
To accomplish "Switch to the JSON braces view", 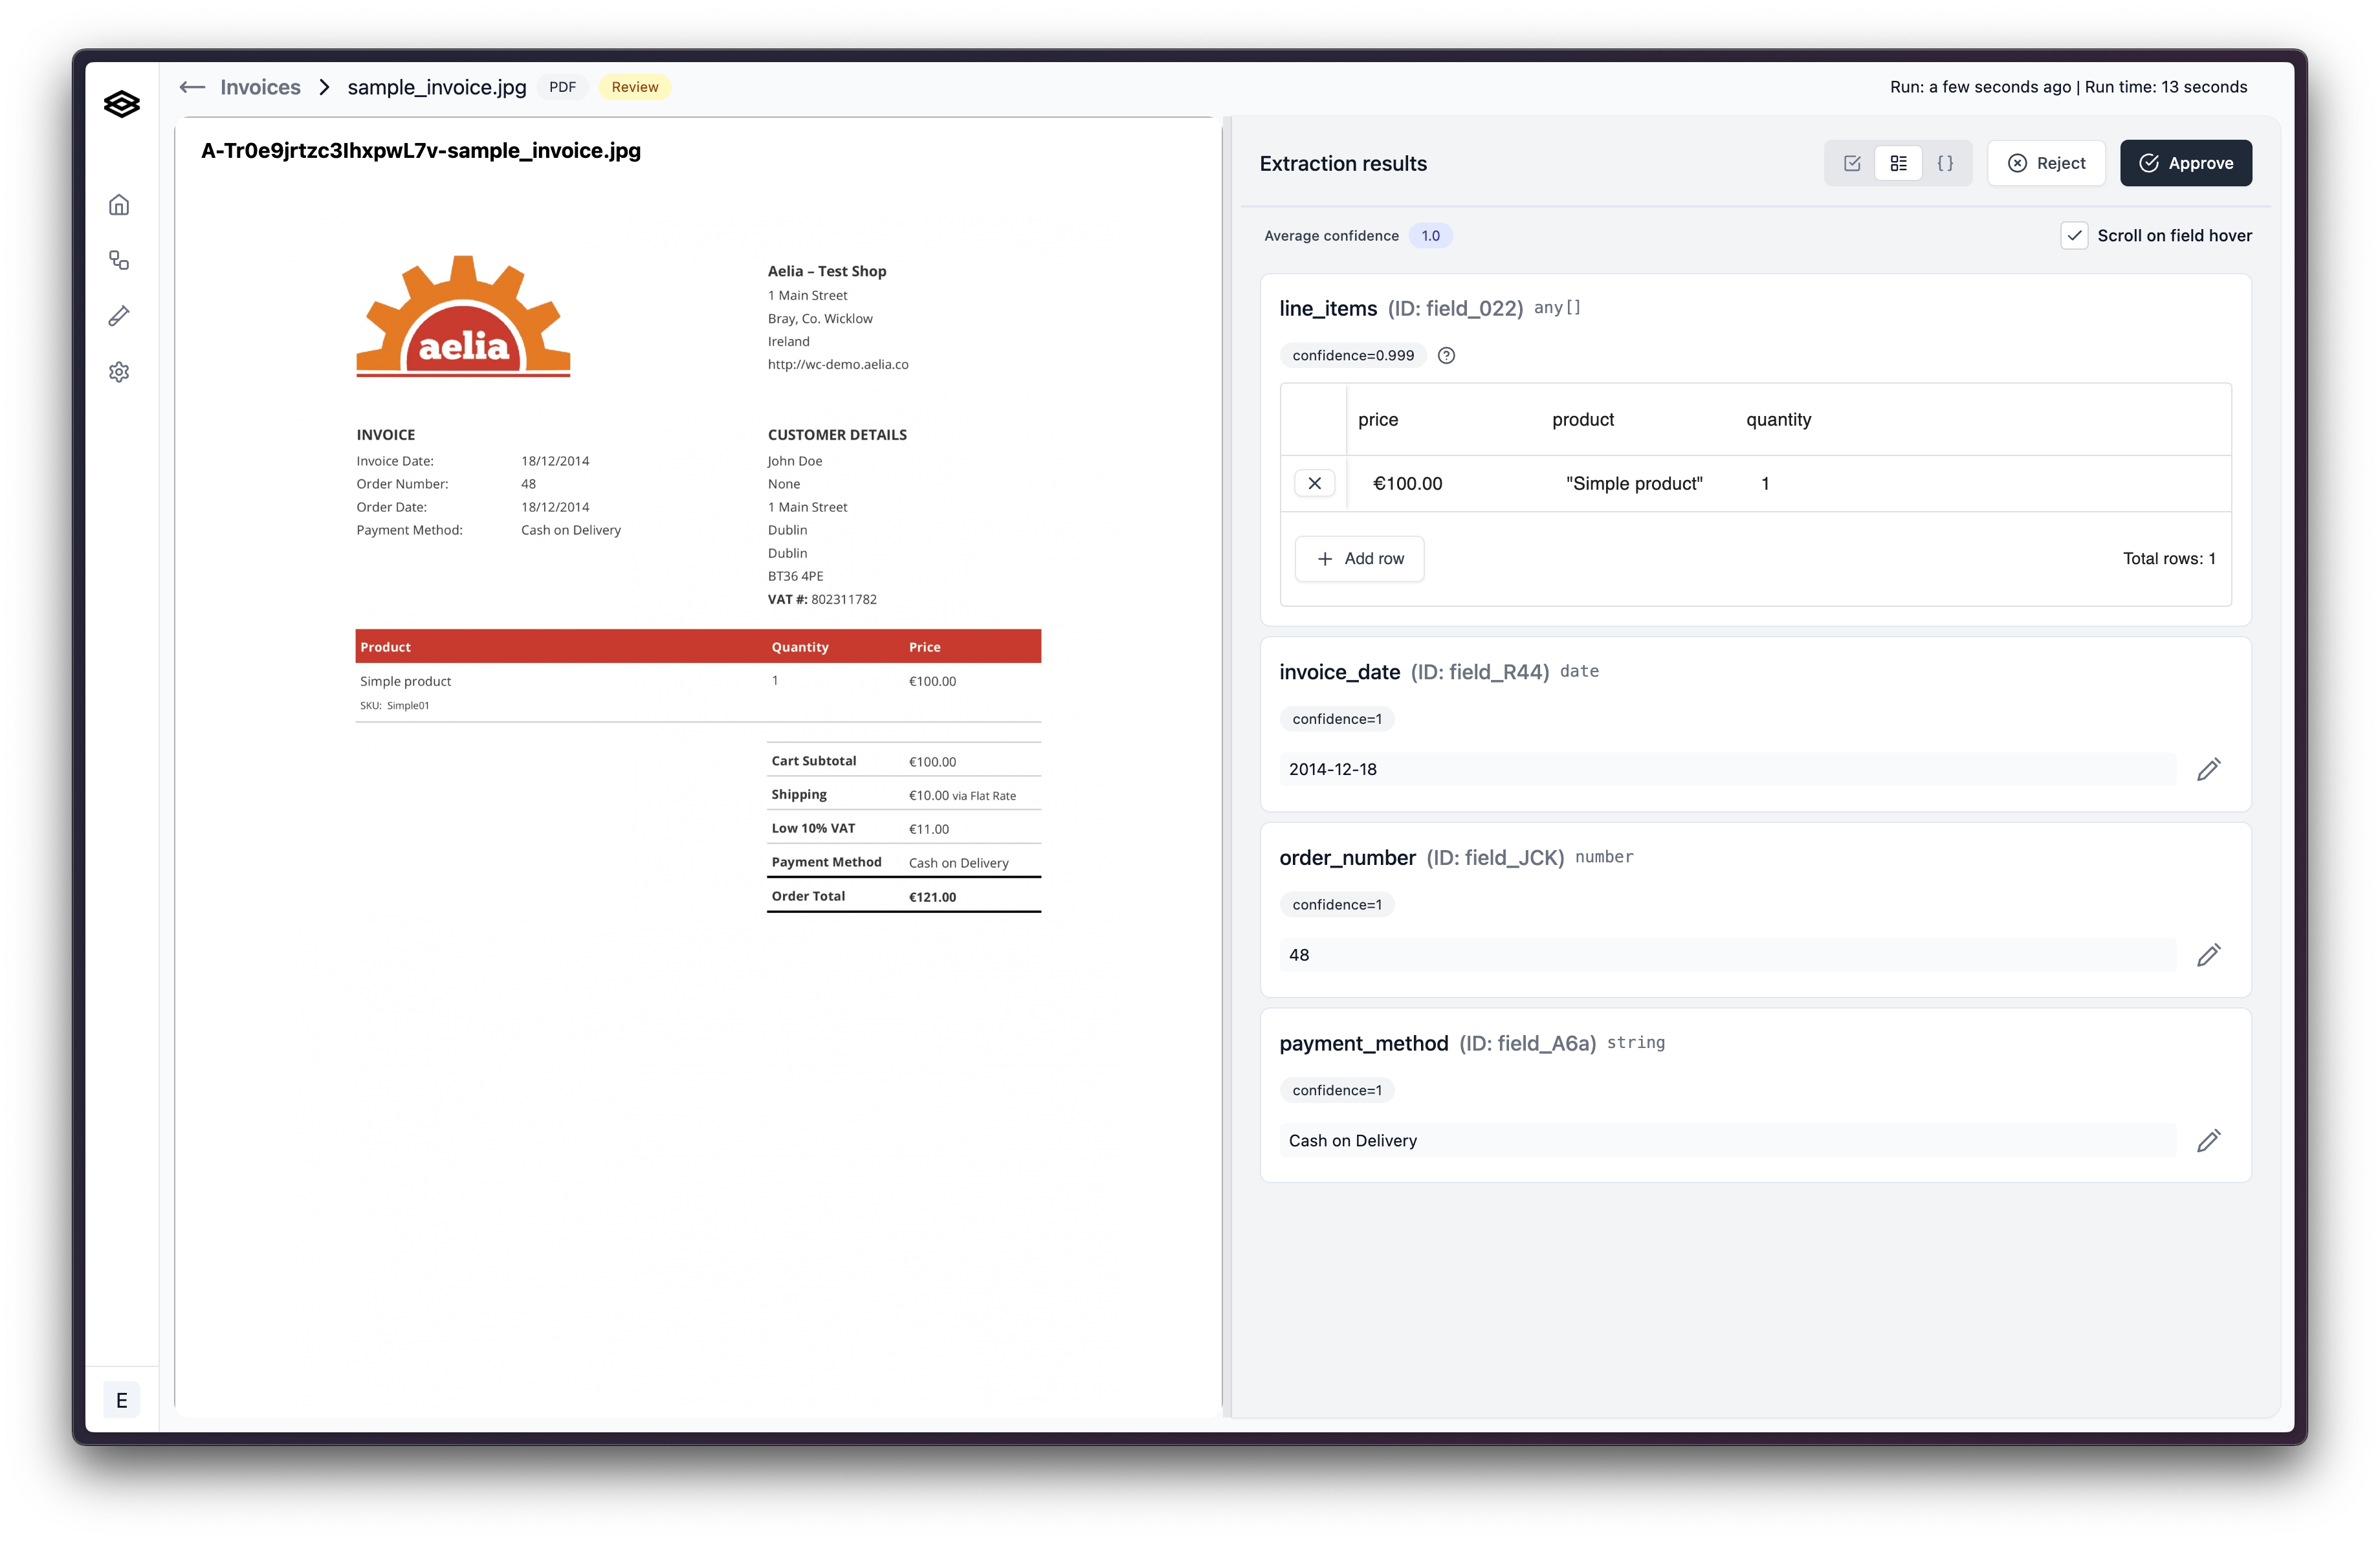I will (x=1945, y=163).
